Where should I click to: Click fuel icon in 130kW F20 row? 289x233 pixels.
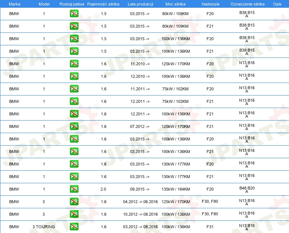pos(74,164)
